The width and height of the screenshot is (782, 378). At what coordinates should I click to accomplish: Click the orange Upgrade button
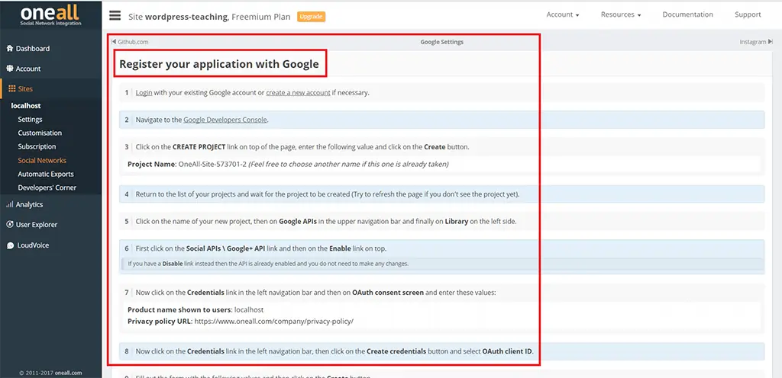312,17
